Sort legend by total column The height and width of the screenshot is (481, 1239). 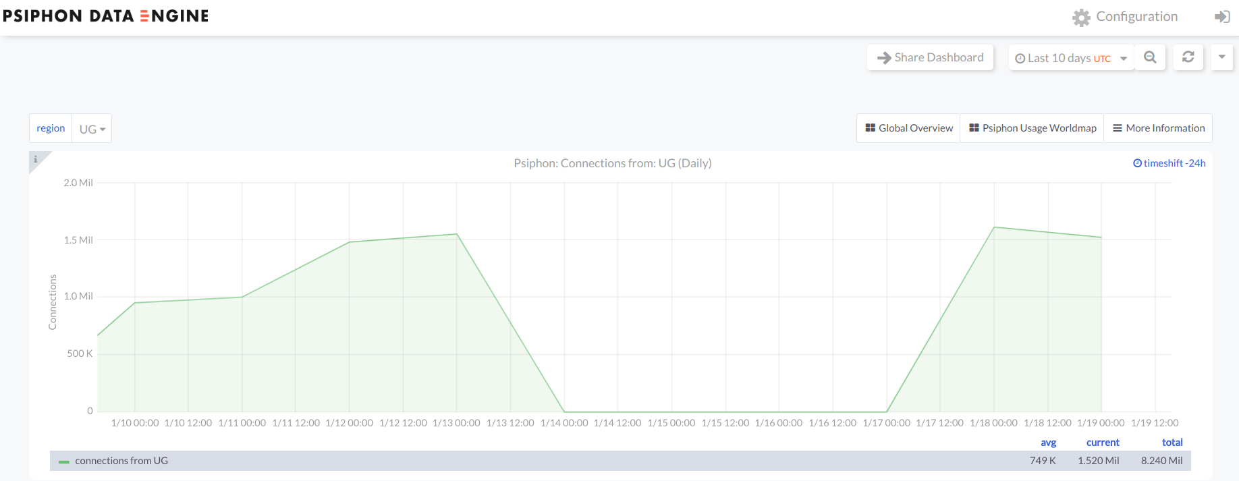(1172, 443)
